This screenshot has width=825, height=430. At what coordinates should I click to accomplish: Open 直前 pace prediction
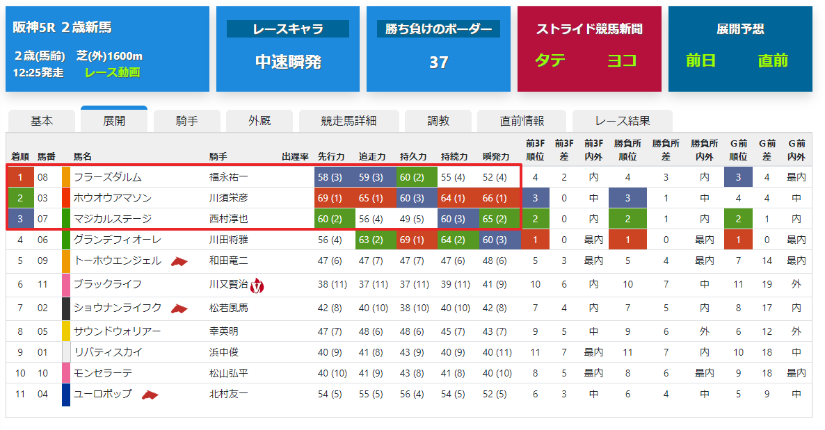pyautogui.click(x=773, y=60)
